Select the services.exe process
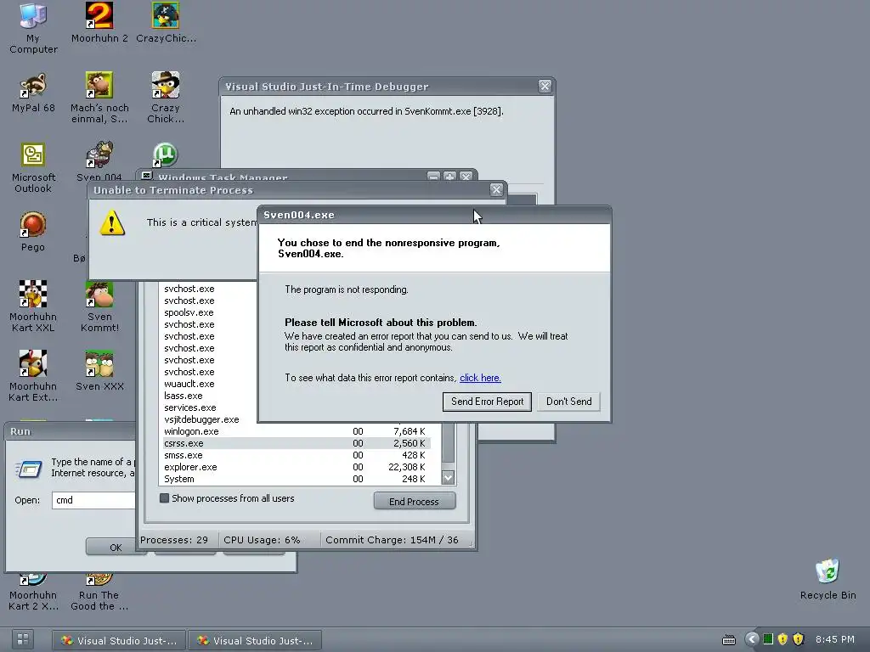The height and width of the screenshot is (652, 870). pos(189,407)
